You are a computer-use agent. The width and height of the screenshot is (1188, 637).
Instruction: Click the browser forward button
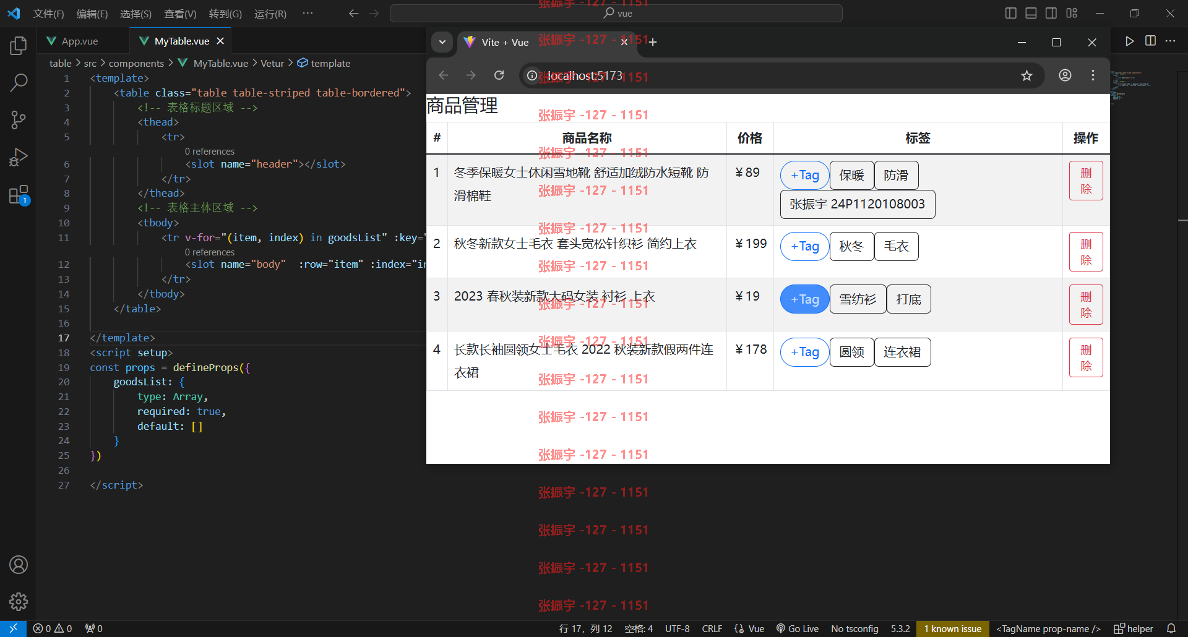(471, 75)
